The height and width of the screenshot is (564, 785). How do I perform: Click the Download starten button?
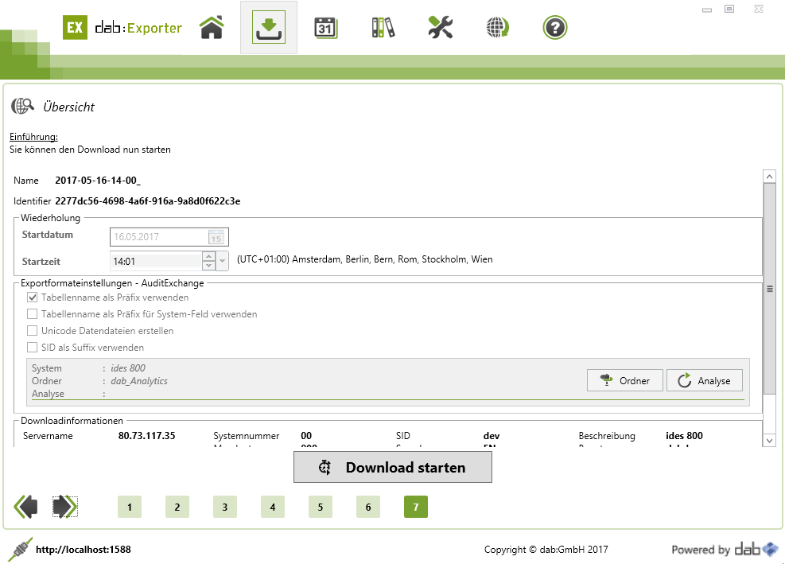pos(393,467)
